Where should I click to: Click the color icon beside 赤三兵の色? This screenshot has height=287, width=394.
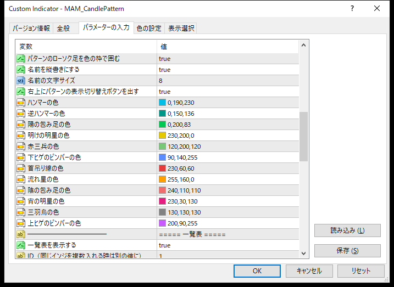(21, 147)
